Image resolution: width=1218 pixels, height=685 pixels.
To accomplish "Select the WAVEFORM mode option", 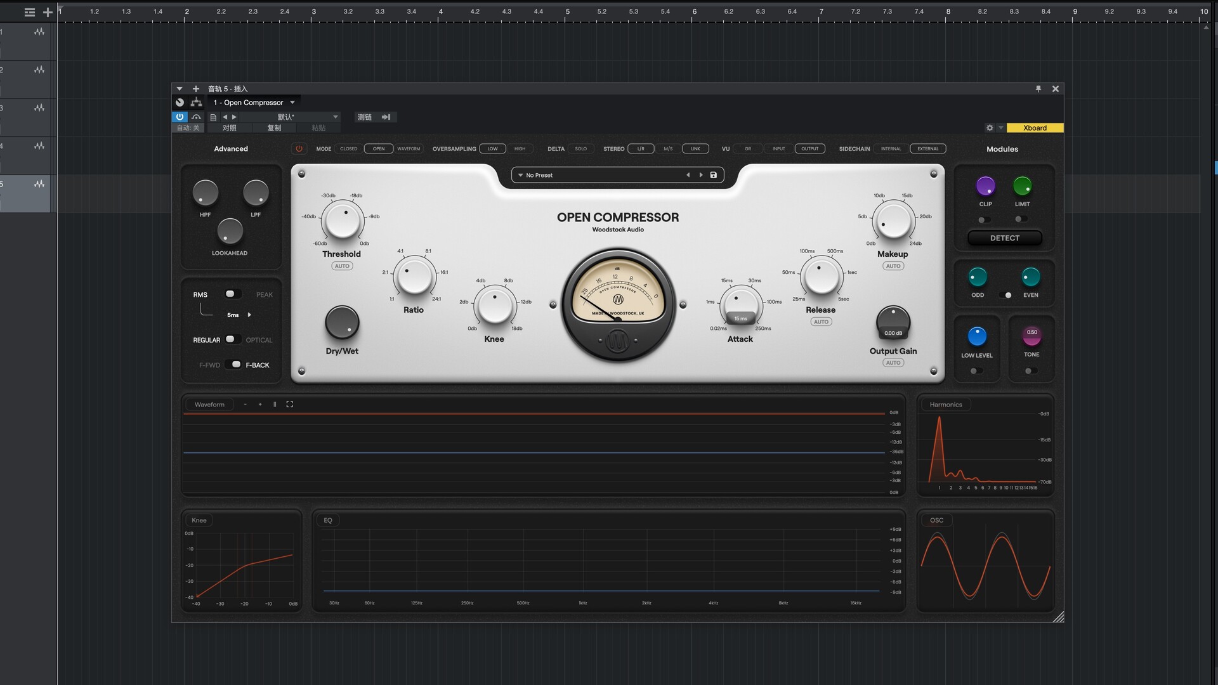I will (x=409, y=148).
